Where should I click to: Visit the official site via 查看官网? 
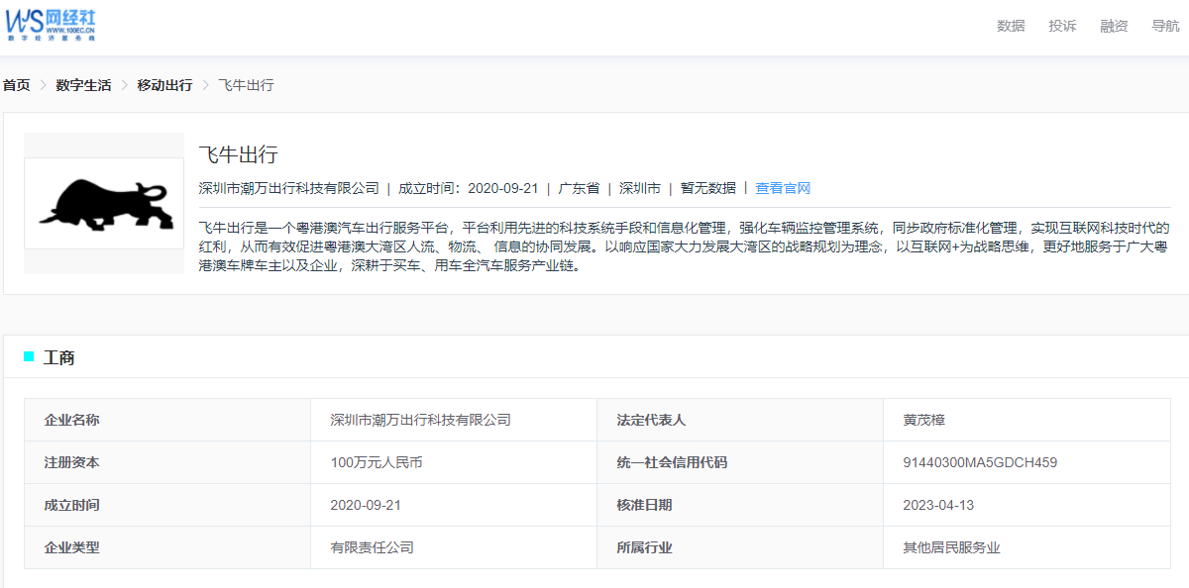point(783,188)
